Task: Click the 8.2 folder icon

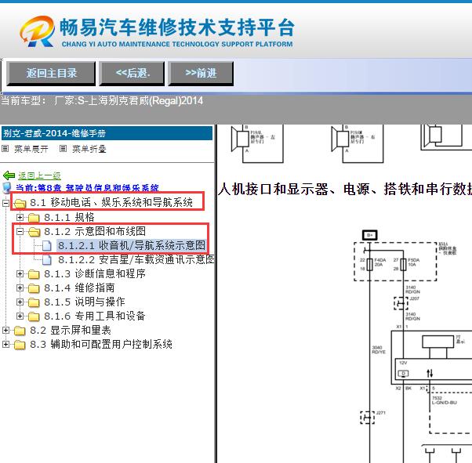Action: pos(20,331)
